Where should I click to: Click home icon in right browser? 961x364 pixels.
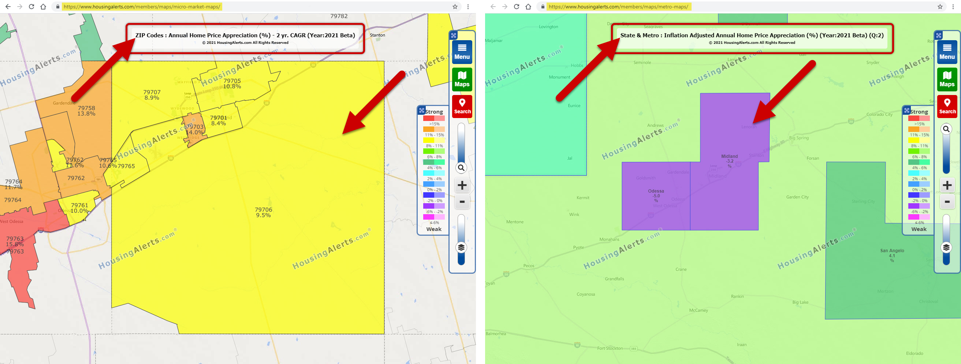point(528,7)
